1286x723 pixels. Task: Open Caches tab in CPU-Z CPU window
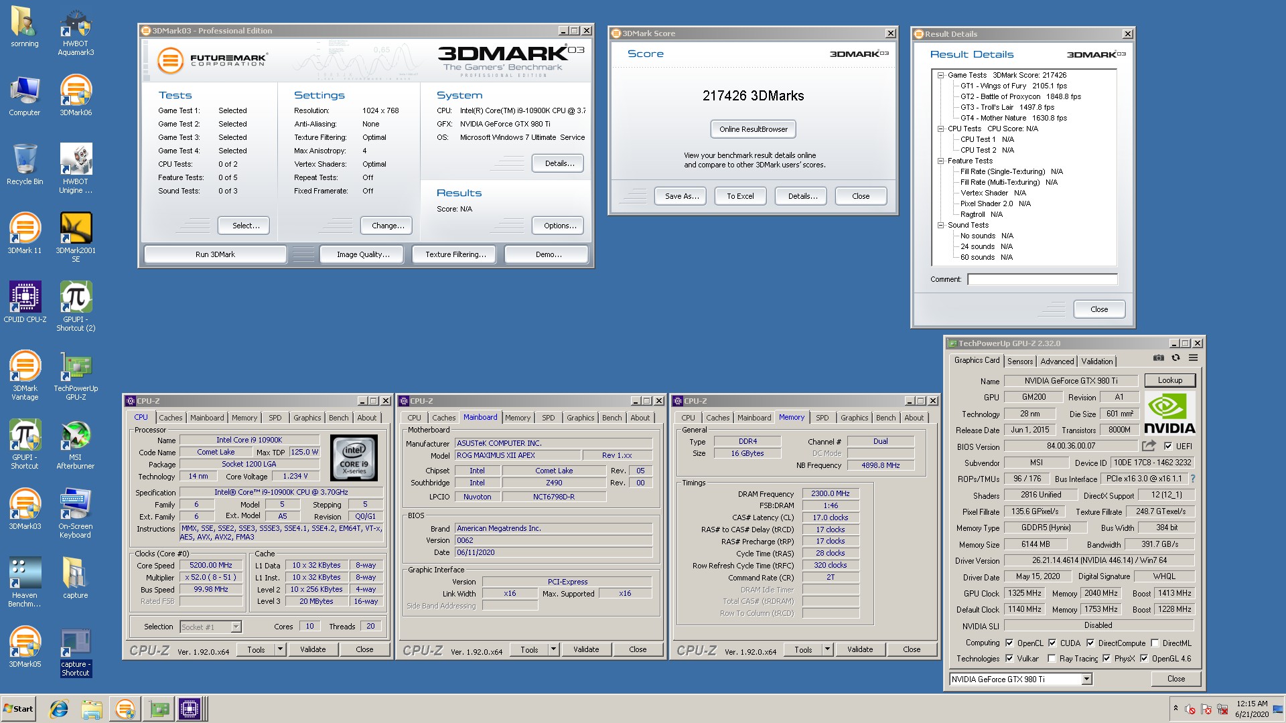170,417
